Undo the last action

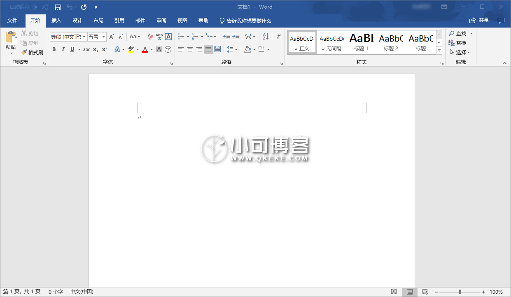(69, 7)
